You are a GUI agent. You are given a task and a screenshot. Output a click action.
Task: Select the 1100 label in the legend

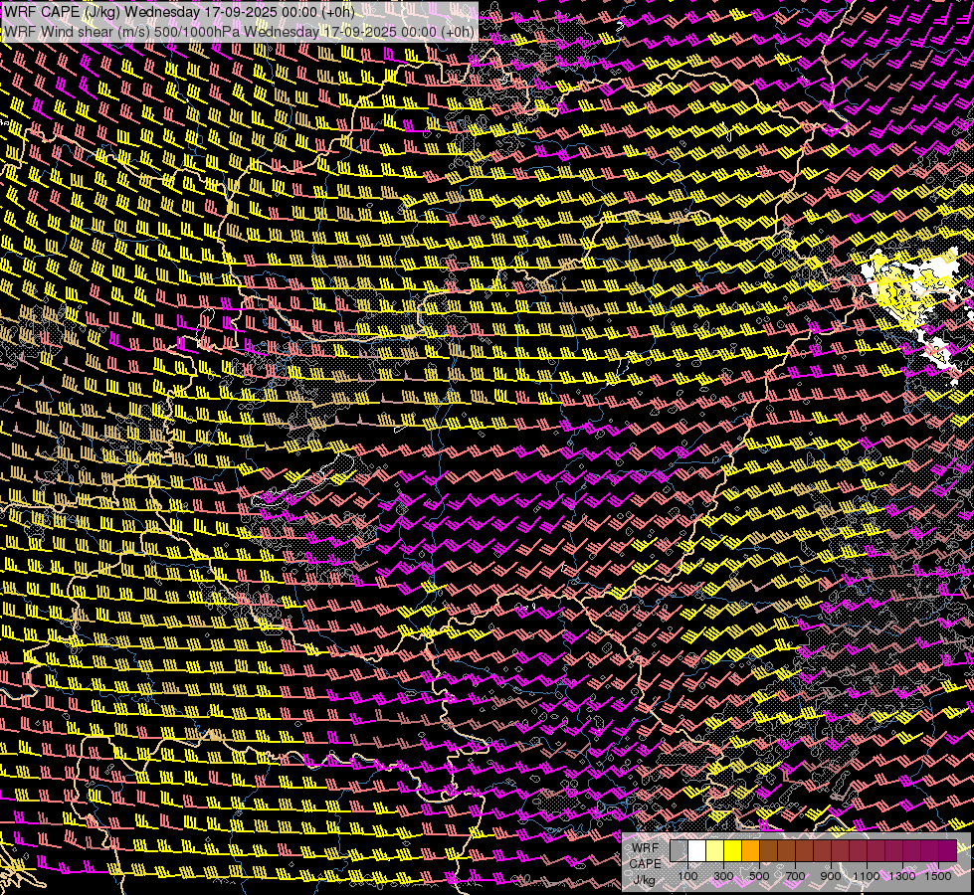point(867,876)
